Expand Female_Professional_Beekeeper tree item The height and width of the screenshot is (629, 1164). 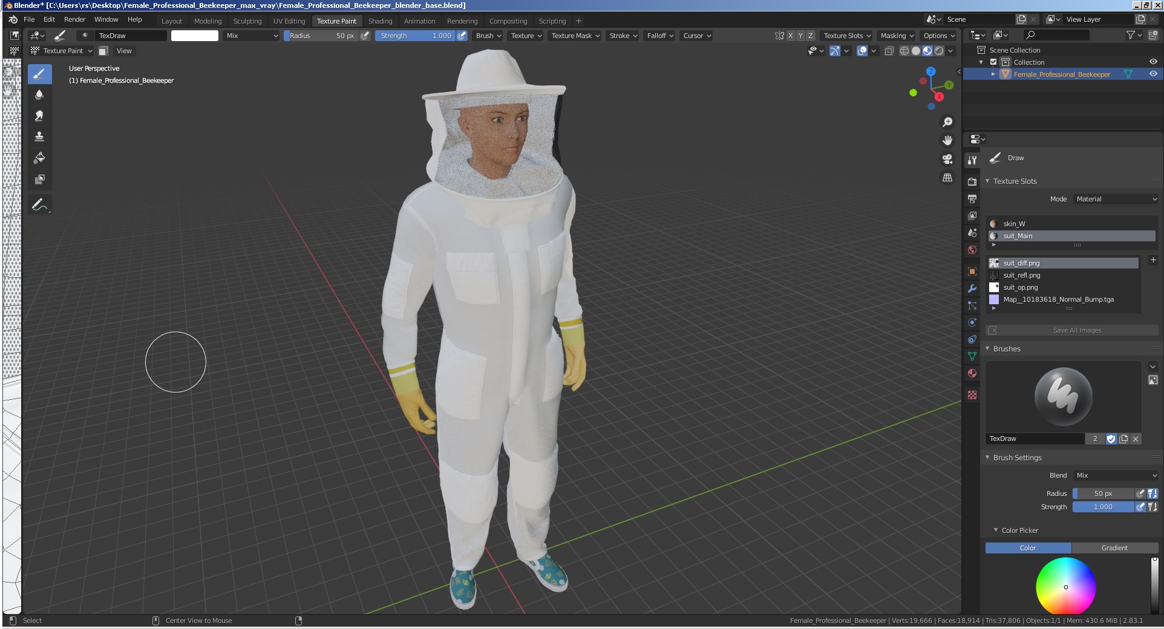pyautogui.click(x=993, y=74)
